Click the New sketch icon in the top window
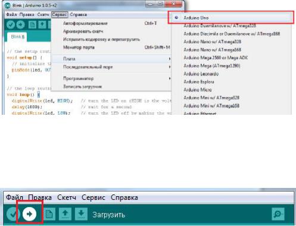Viewport: 296px width, 226px height. point(32,25)
